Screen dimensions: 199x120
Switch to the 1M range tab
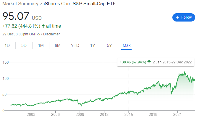click(41, 45)
